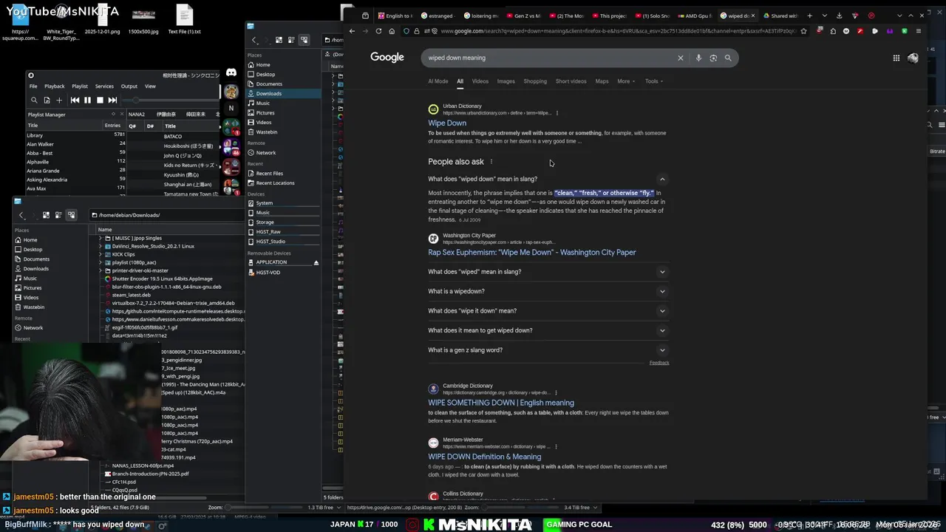Click the music player search magnifier icon
This screenshot has width=946, height=532.
pyautogui.click(x=34, y=100)
